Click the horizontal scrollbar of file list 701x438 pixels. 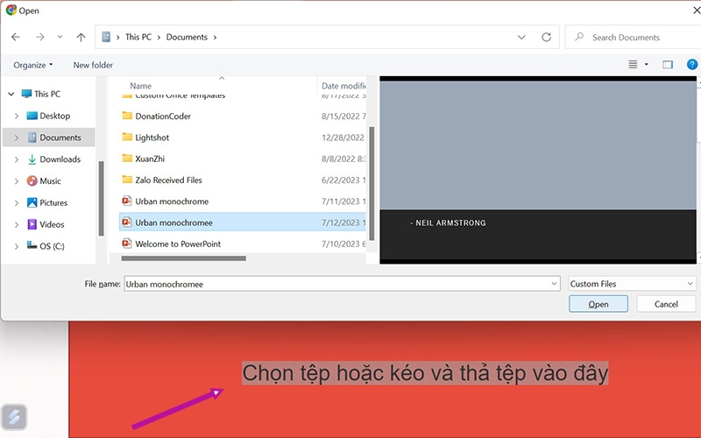coord(183,258)
